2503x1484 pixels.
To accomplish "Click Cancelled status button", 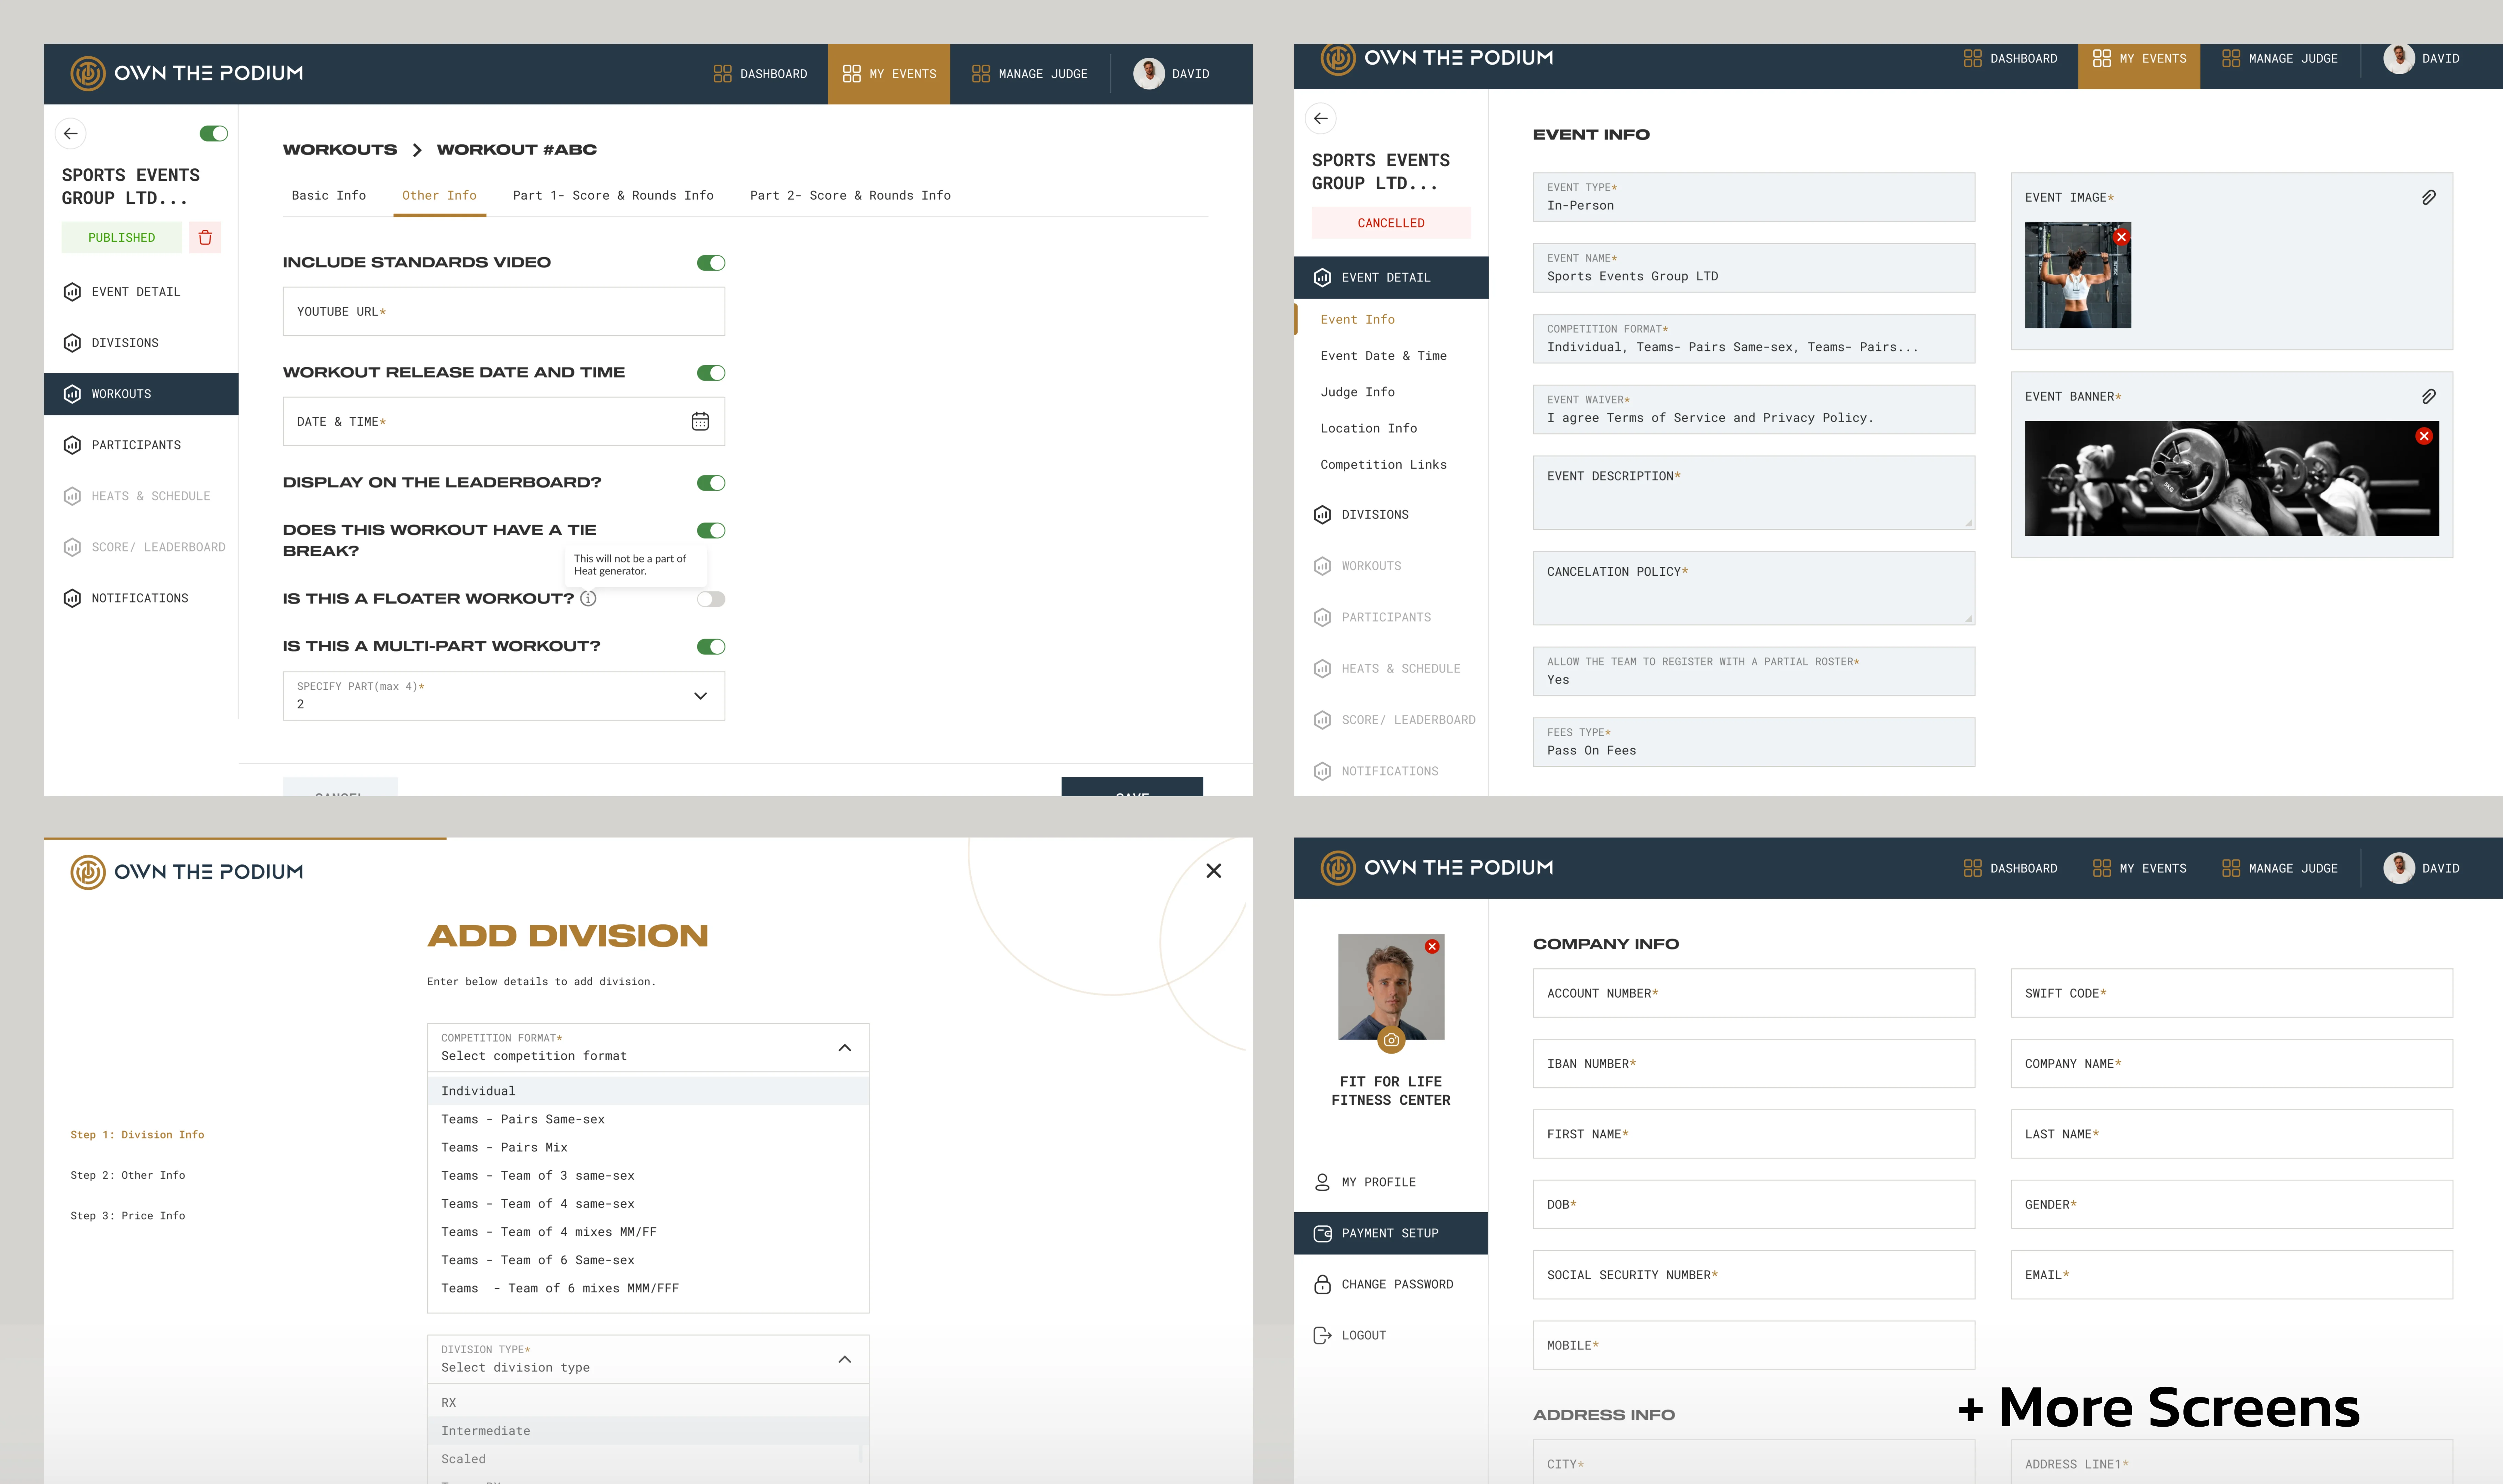I will [x=1391, y=223].
